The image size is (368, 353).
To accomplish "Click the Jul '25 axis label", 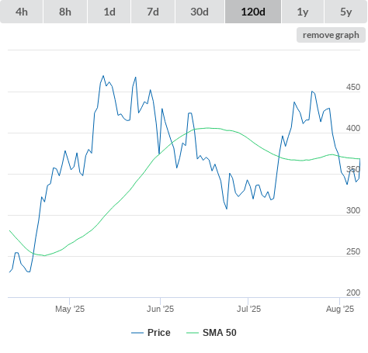I will pyautogui.click(x=248, y=309).
